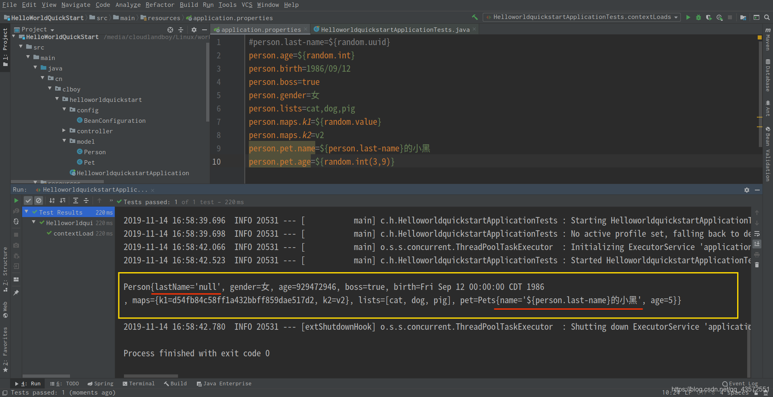Click the Run Anything toolbar icon

coord(756,17)
